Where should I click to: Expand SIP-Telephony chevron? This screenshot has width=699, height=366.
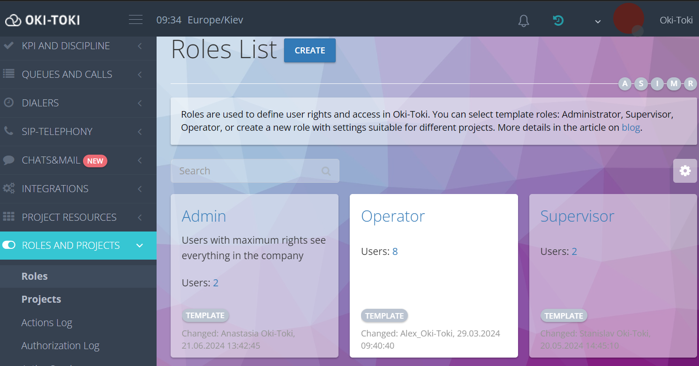(x=140, y=132)
